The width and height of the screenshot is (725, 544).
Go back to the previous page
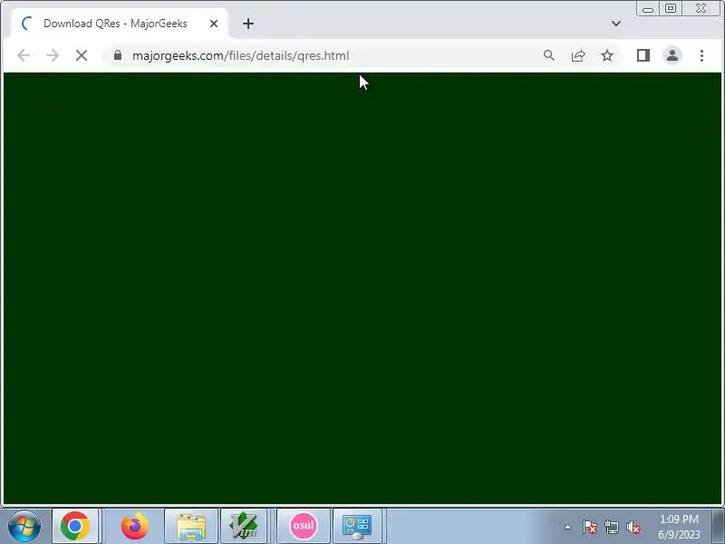coord(24,55)
